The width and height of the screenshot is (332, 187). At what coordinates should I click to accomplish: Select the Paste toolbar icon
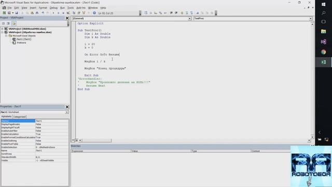(32, 13)
